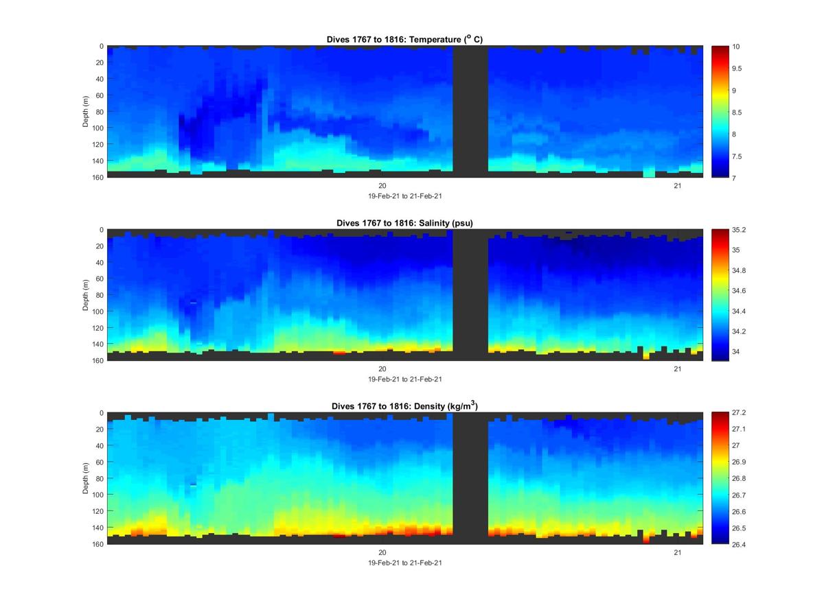Viewport: 824px width, 612px height.
Task: Click the "26.4" tick on Density colorbar
Action: 740,545
